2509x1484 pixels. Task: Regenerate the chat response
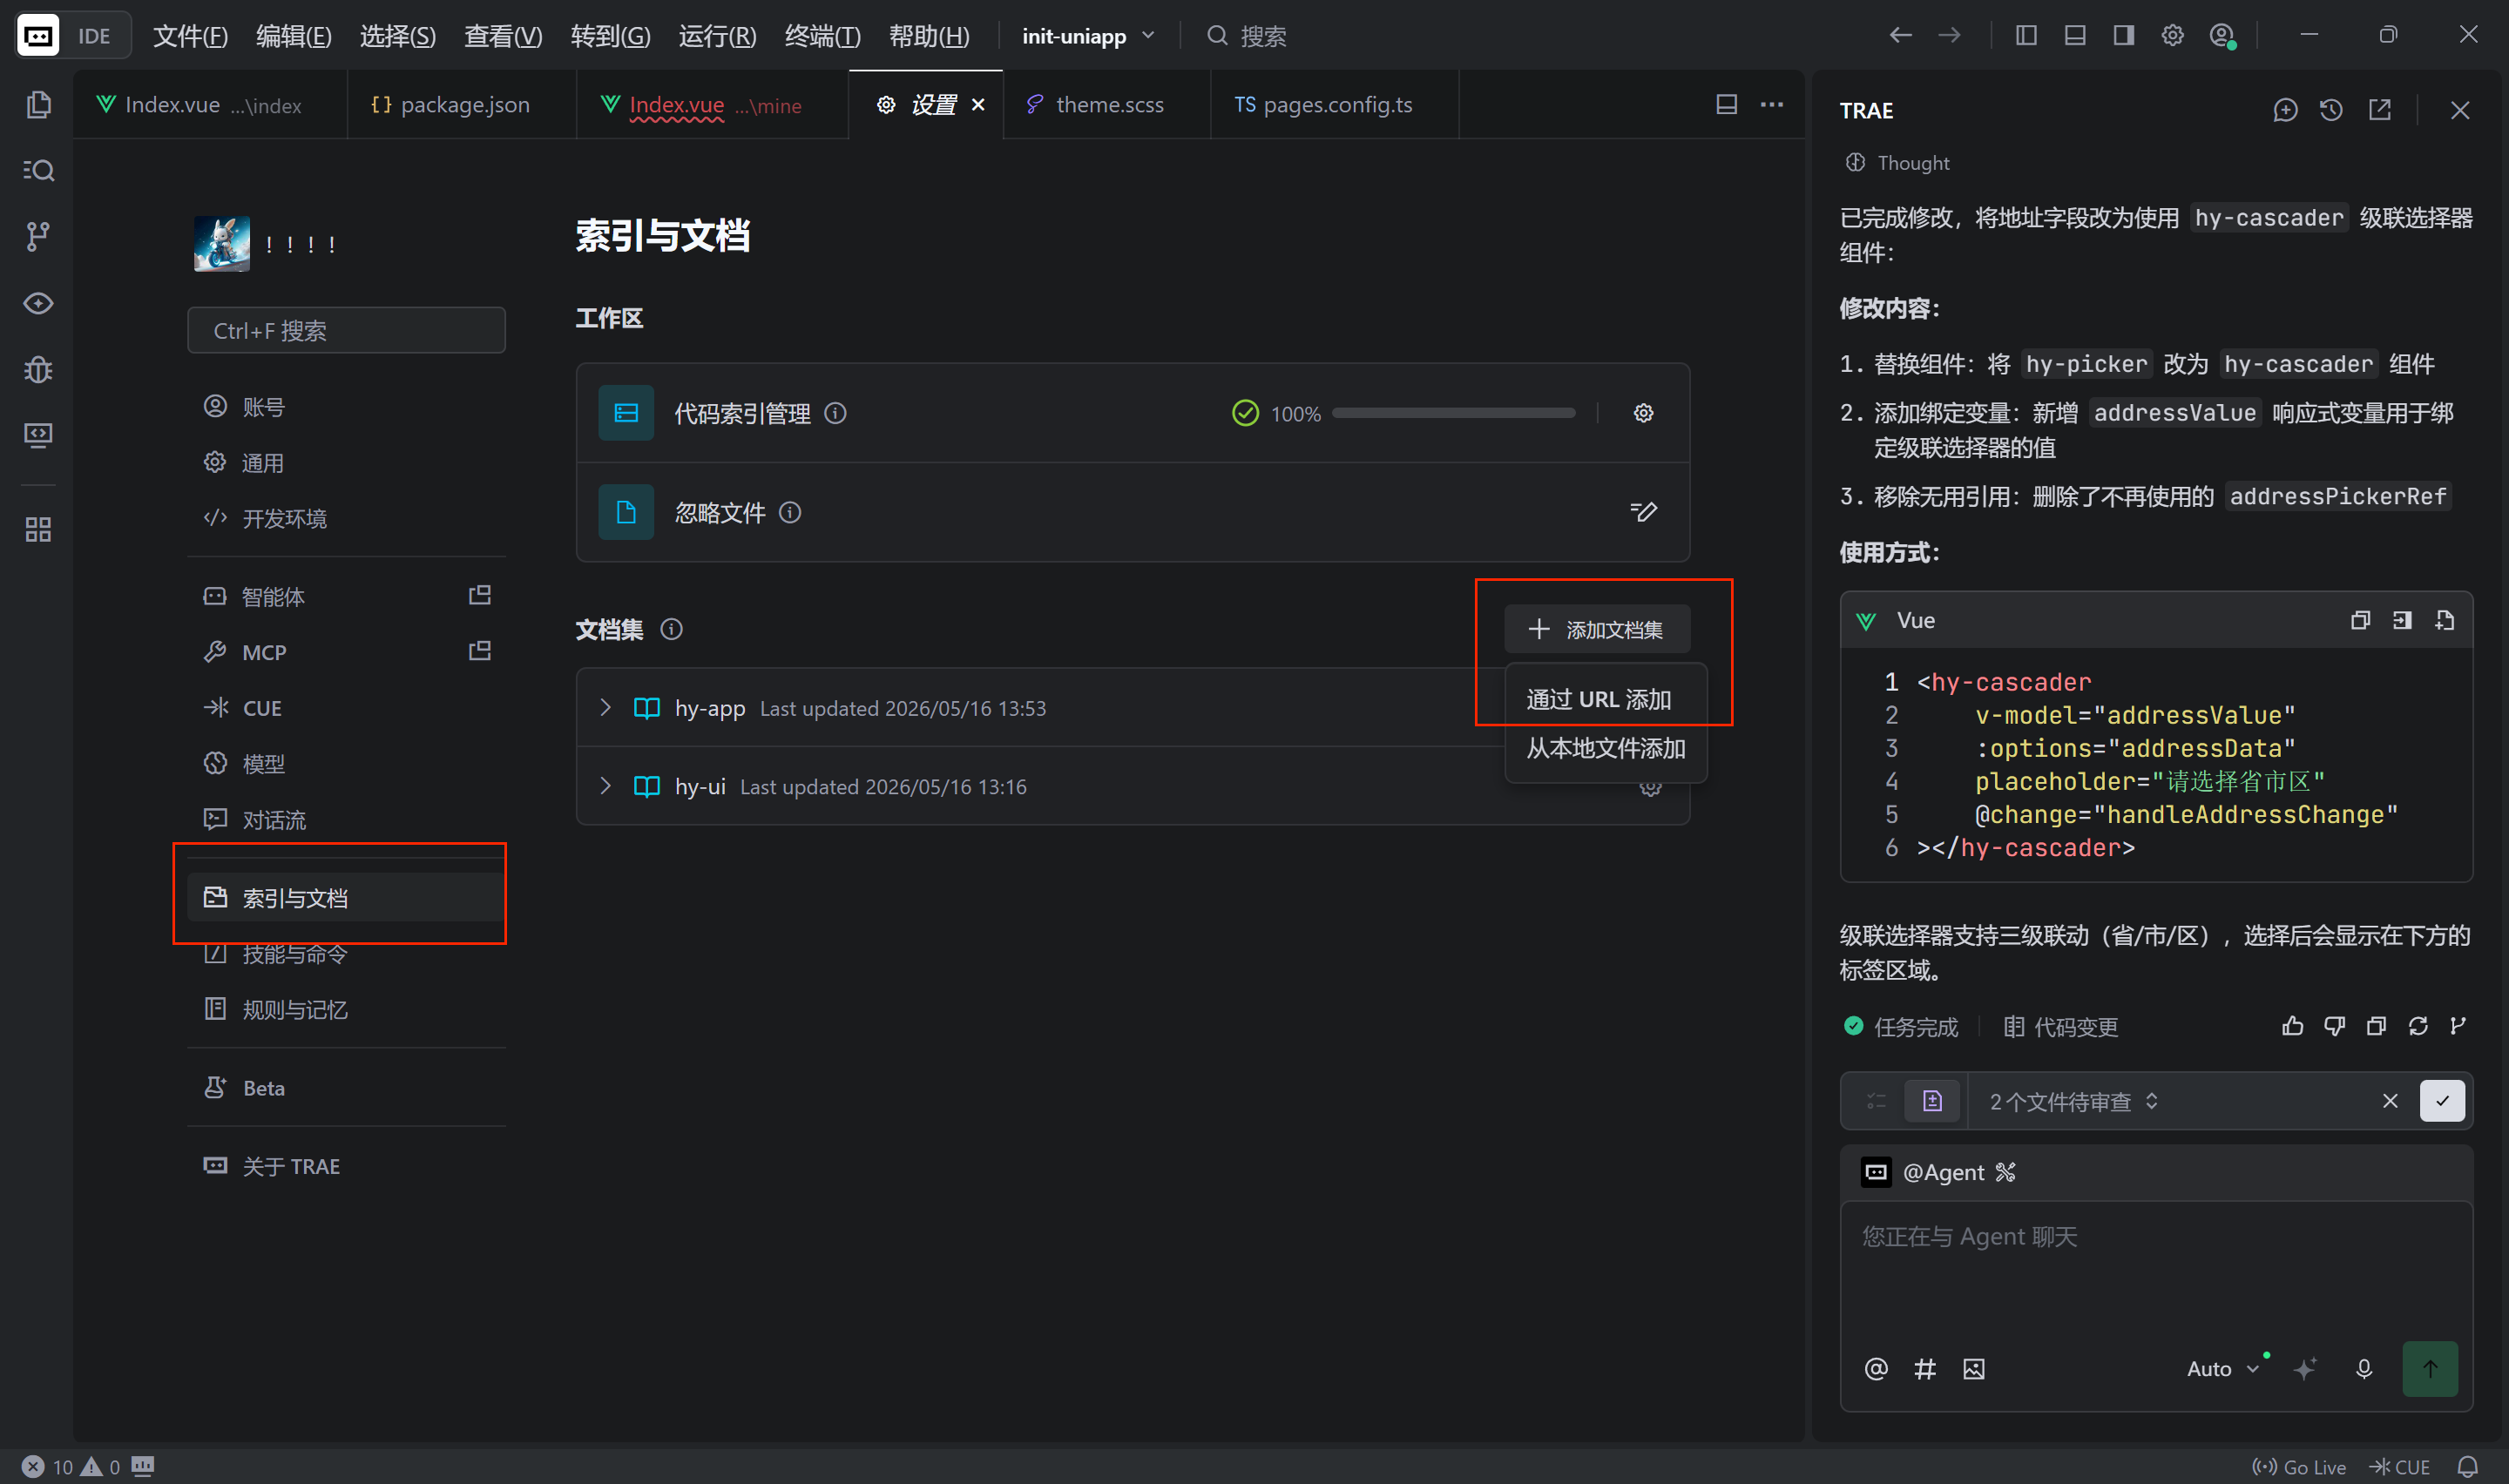(x=2418, y=1026)
